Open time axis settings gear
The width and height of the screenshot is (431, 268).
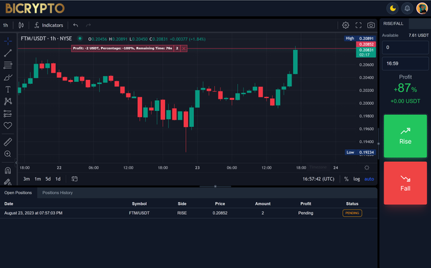366,167
